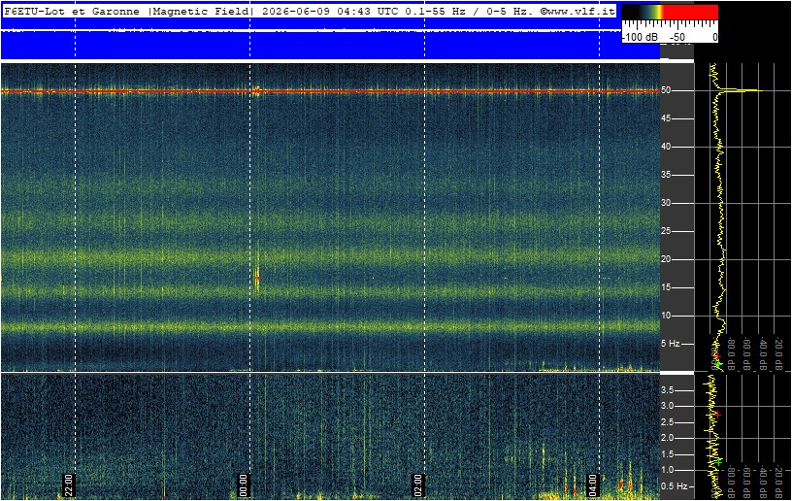Click the green cross marker in the lower spectrum plot
Screen dimensions: 792x501
(x=719, y=460)
